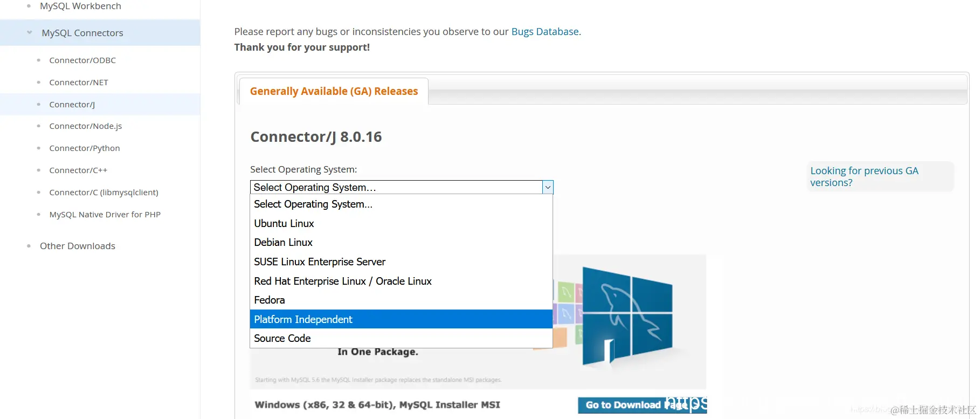Screen dimensions: 980x419
Task: Click the 'Windows (x86, 32 & 64-bit), MySQL Installer MSI' text
Action: coord(377,405)
